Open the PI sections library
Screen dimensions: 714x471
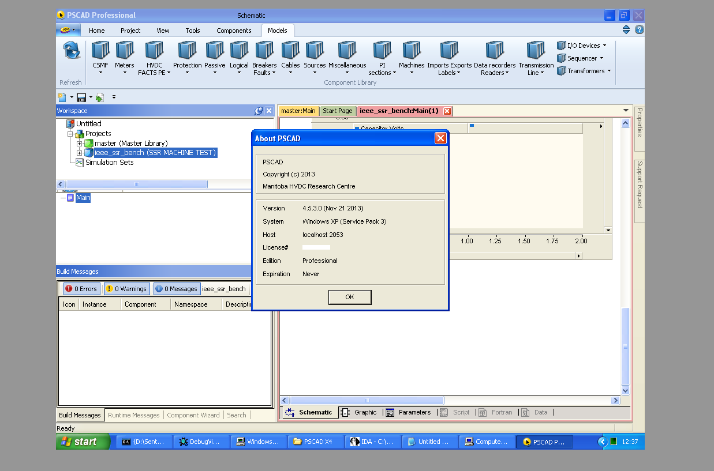[382, 58]
